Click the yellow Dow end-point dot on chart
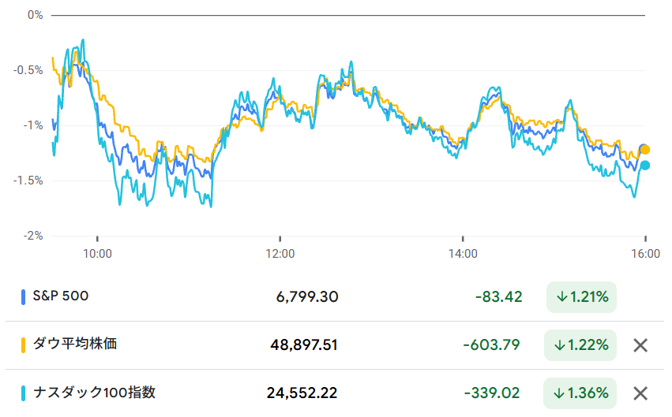This screenshot has width=672, height=417. pyautogui.click(x=645, y=150)
